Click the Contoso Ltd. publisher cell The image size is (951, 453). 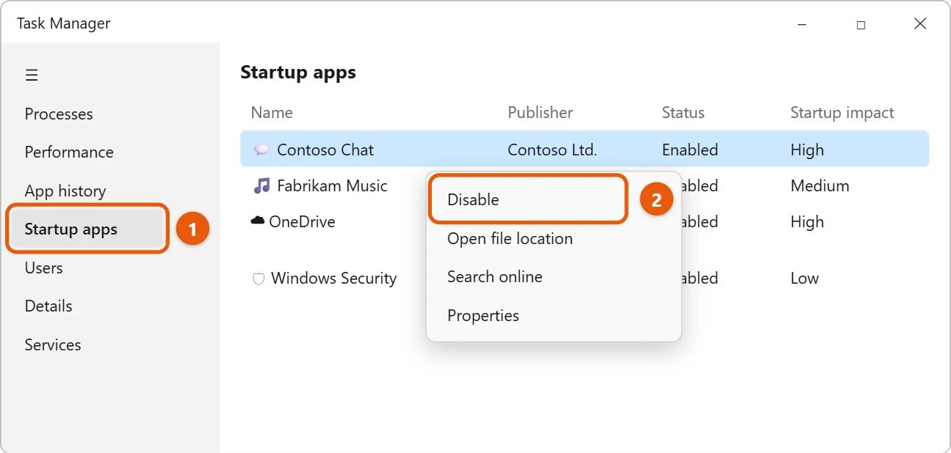pyautogui.click(x=552, y=150)
